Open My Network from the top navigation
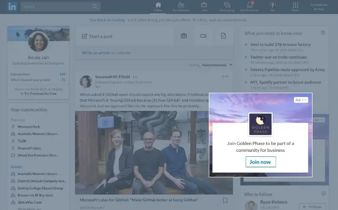The image size is (338, 210). (181, 6)
